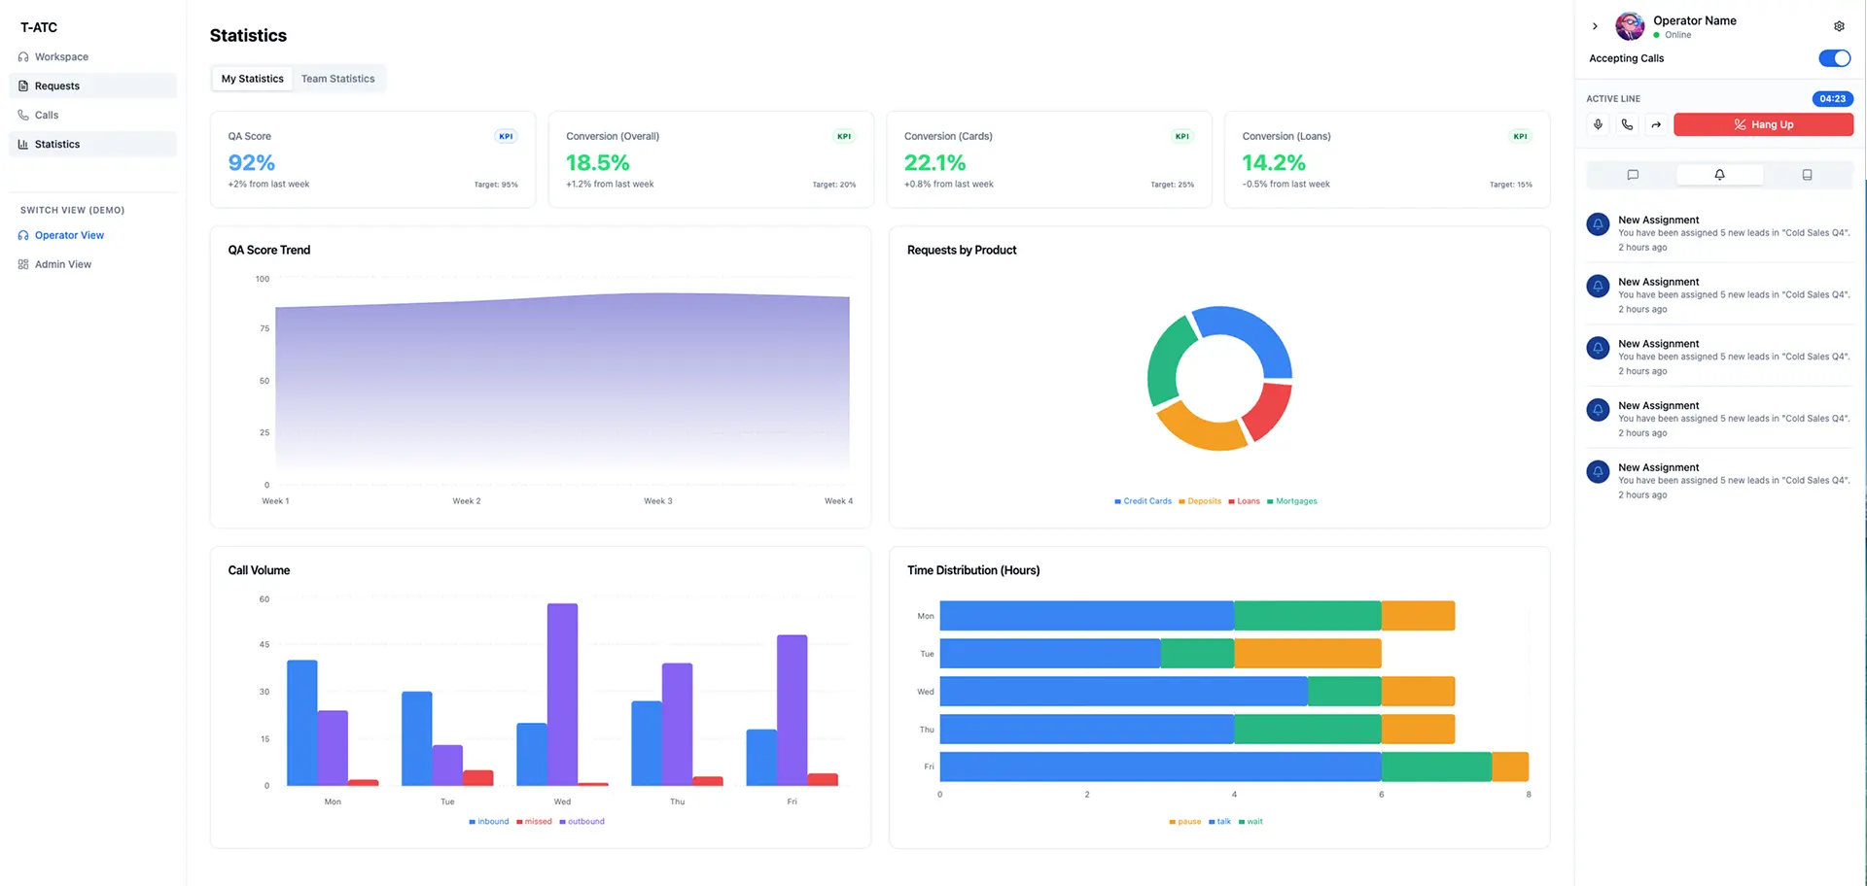Viewport: 1867px width, 886px height.
Task: Open the chat messages panel icon
Action: click(1632, 175)
